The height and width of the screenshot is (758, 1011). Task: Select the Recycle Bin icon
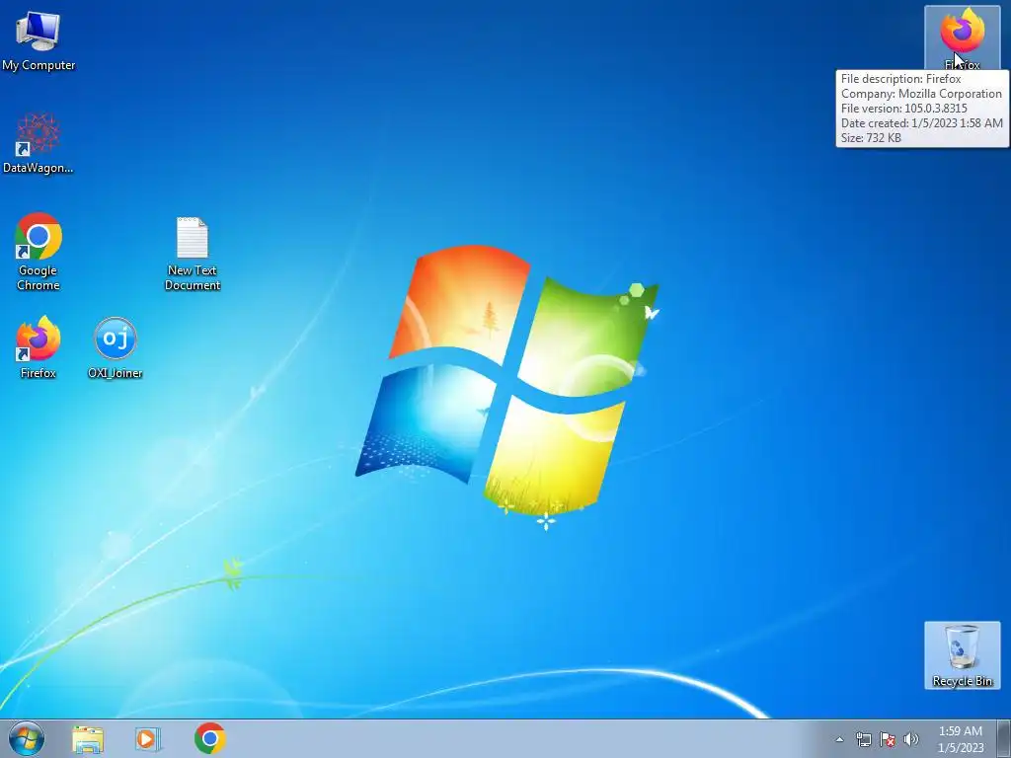click(x=962, y=655)
